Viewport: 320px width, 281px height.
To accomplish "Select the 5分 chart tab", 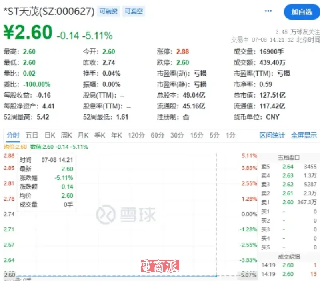I will point(214,135).
